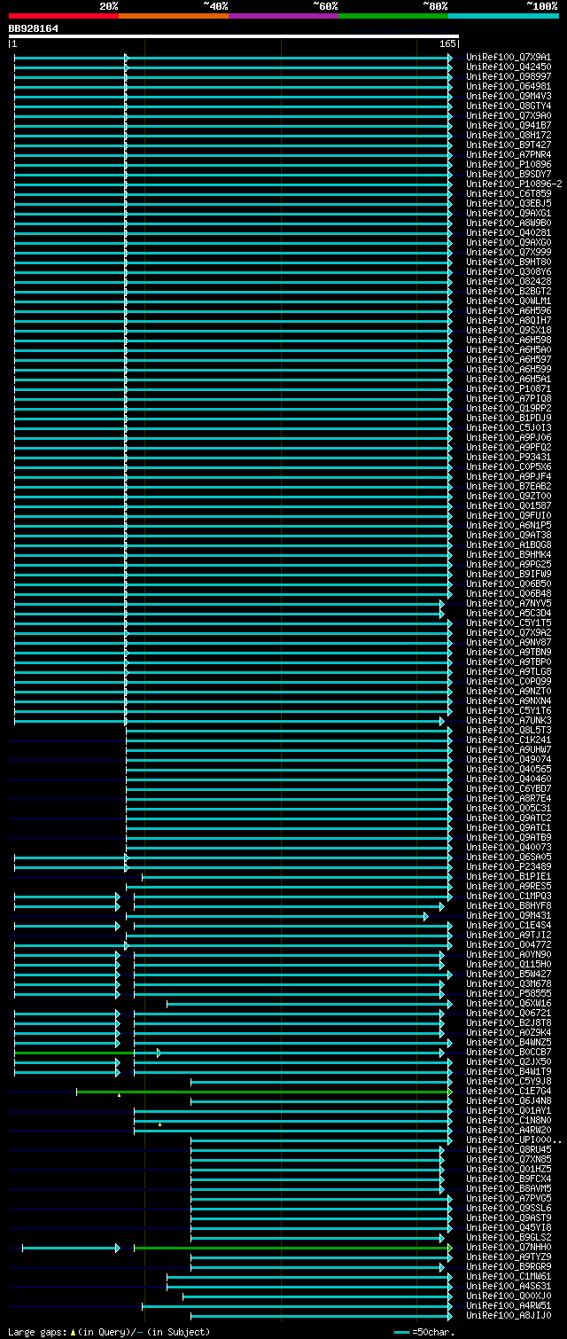567x1339 pixels.
Task: Click label UniRef100_A6N1P5
Action: (x=509, y=526)
